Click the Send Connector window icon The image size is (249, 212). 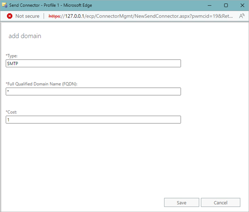pos(5,6)
